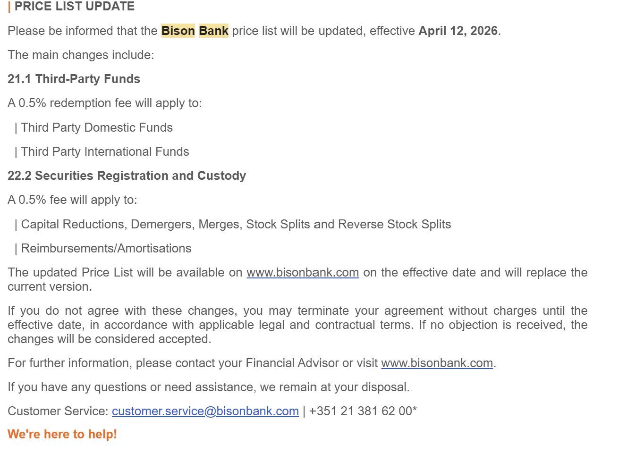
Task: Select the "Third Party International Funds" list item
Action: click(105, 152)
